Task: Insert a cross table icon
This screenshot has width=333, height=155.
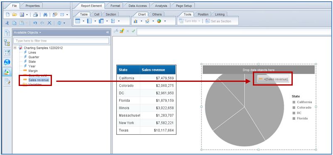Action: pos(101,21)
